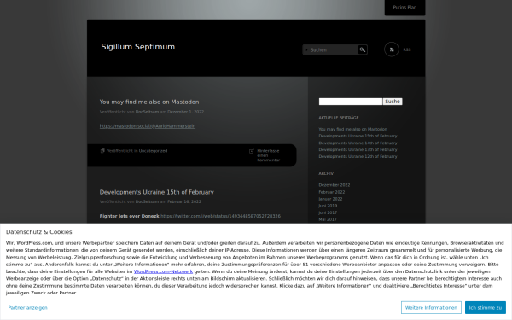Open archive Juni 2017

point(328,212)
